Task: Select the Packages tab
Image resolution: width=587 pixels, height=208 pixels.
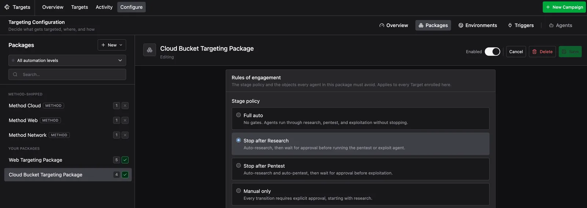Action: (x=433, y=25)
